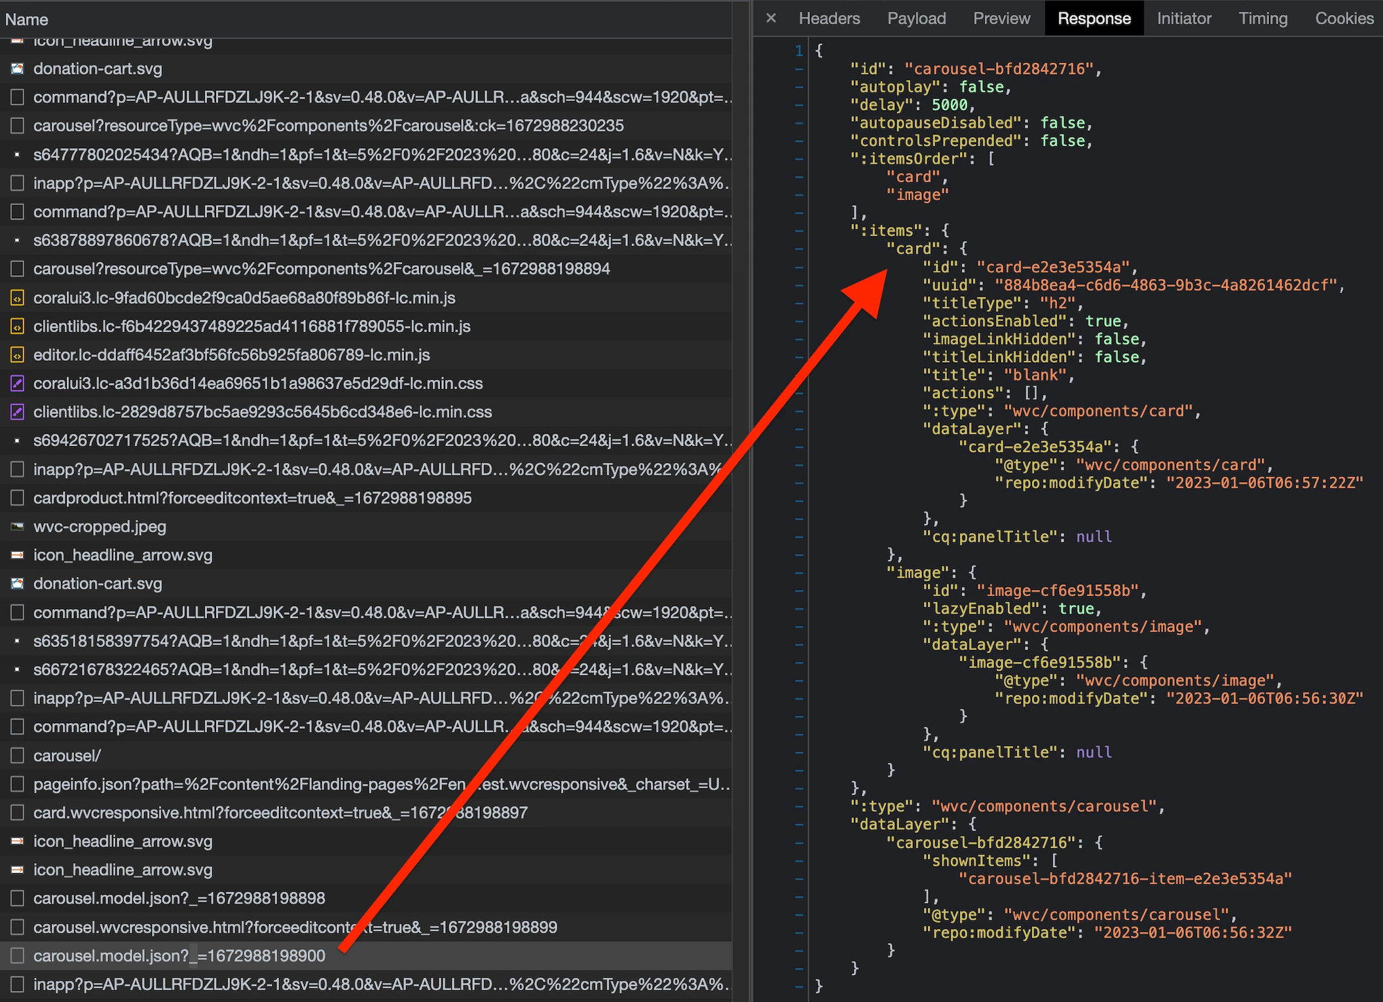This screenshot has height=1002, width=1383.
Task: Open the Preview tab
Action: 1001,18
